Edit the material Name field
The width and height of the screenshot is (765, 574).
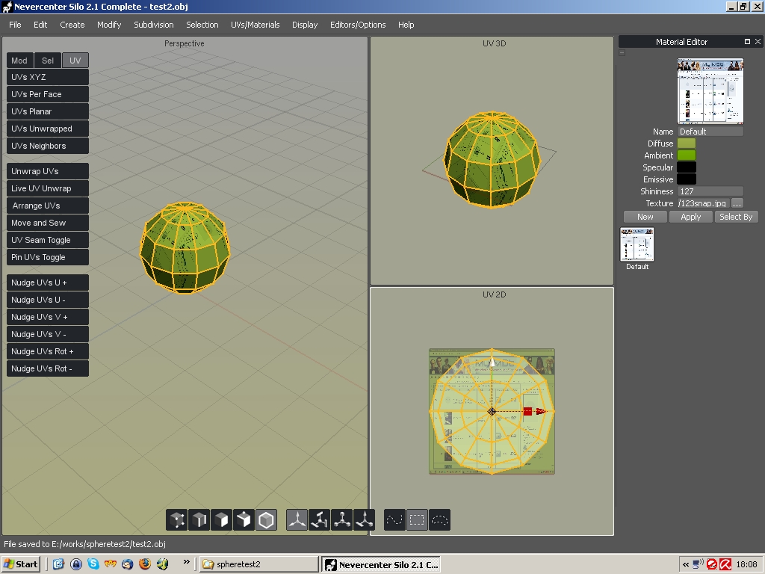(710, 132)
